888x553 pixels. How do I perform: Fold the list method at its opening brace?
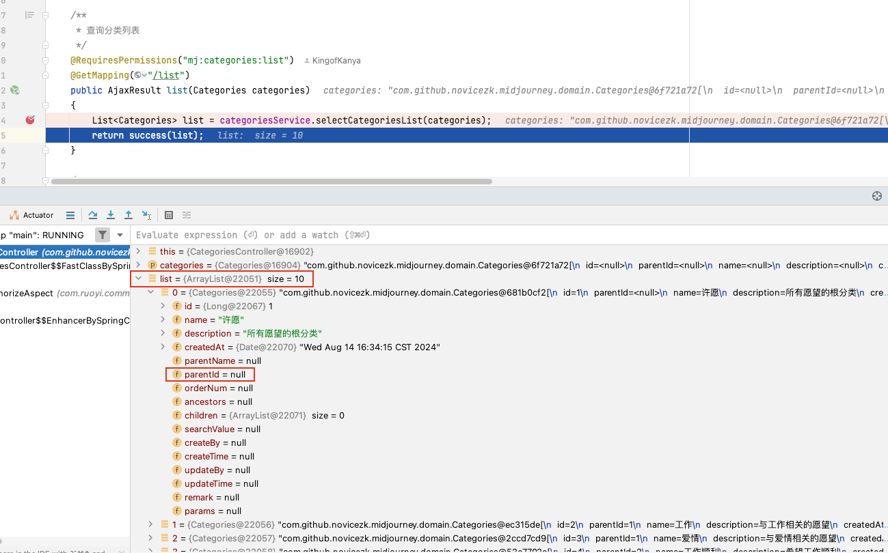46,105
